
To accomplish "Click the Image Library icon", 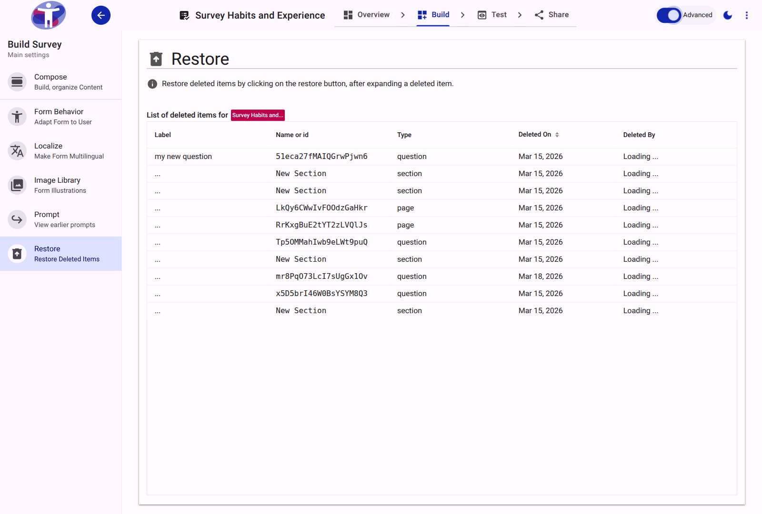I will tap(17, 185).
